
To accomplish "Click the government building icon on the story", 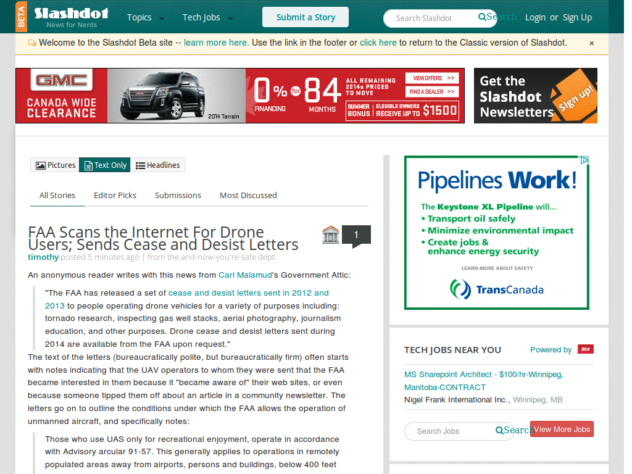I will (x=330, y=234).
